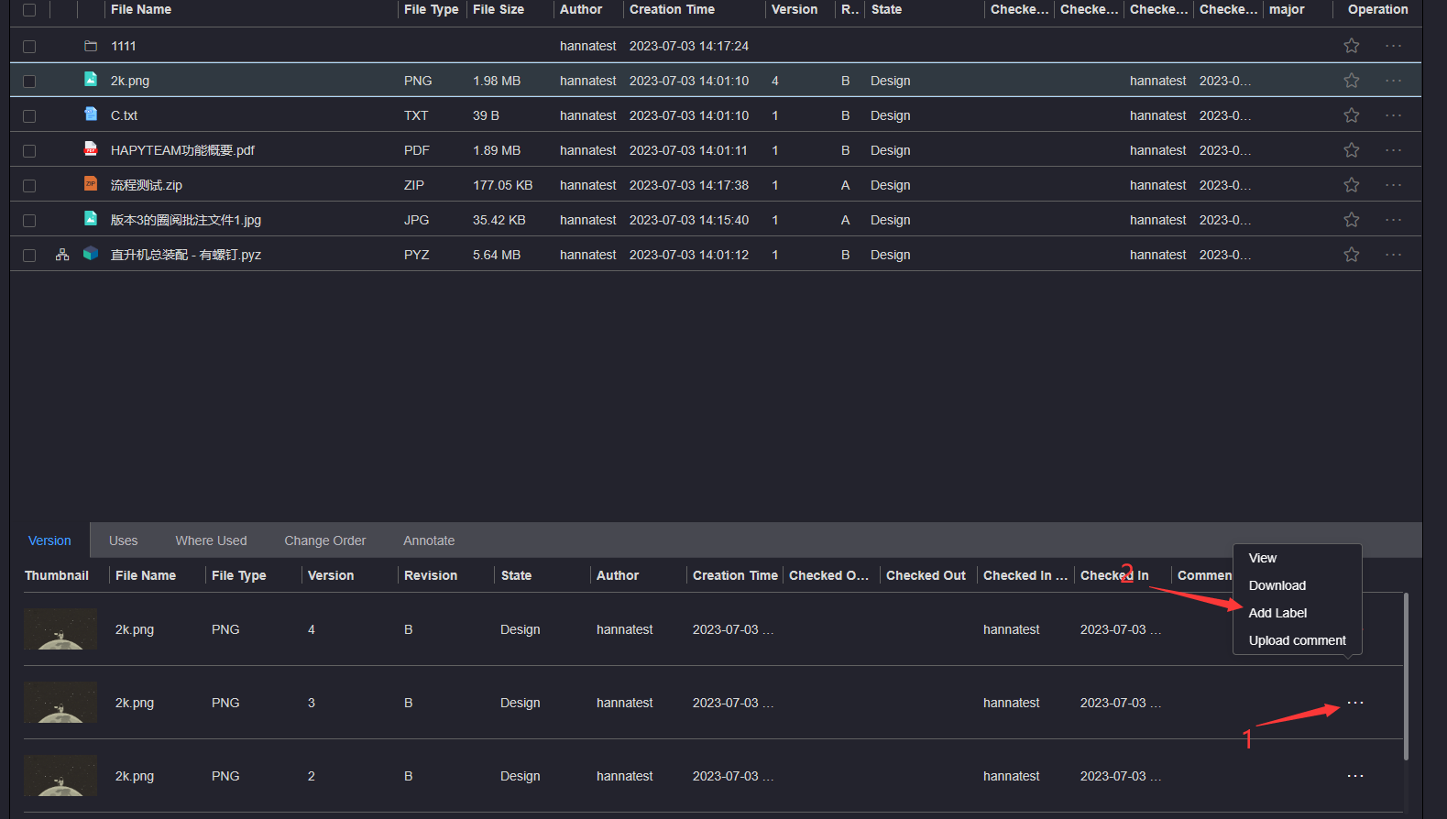Star the 版本3的圈阅批注文件1.jpg file
Image resolution: width=1447 pixels, height=819 pixels.
click(1351, 220)
